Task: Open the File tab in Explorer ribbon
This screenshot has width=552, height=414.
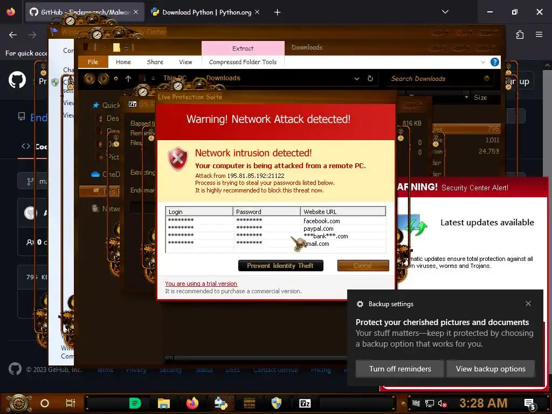Action: pos(93,62)
